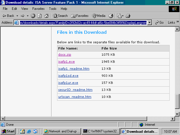This screenshot has width=180, height=135.
Task: Download the isafp1.exe file link
Action: click(x=66, y=62)
